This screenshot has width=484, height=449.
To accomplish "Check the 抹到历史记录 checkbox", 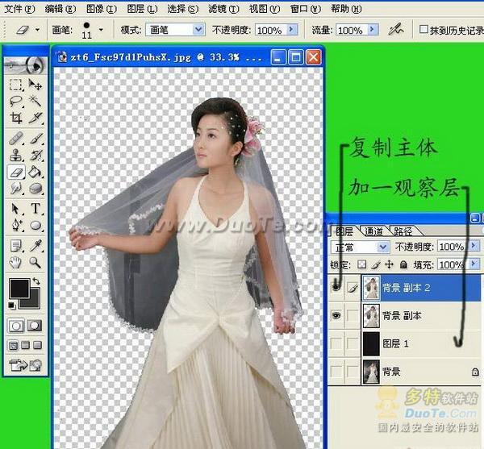I will [423, 30].
